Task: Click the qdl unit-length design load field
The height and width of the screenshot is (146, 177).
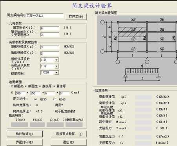Action: 143,116
